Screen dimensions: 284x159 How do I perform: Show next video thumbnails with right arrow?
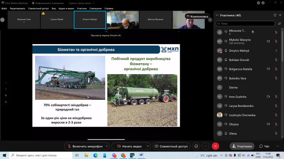pyautogui.click(x=210, y=20)
